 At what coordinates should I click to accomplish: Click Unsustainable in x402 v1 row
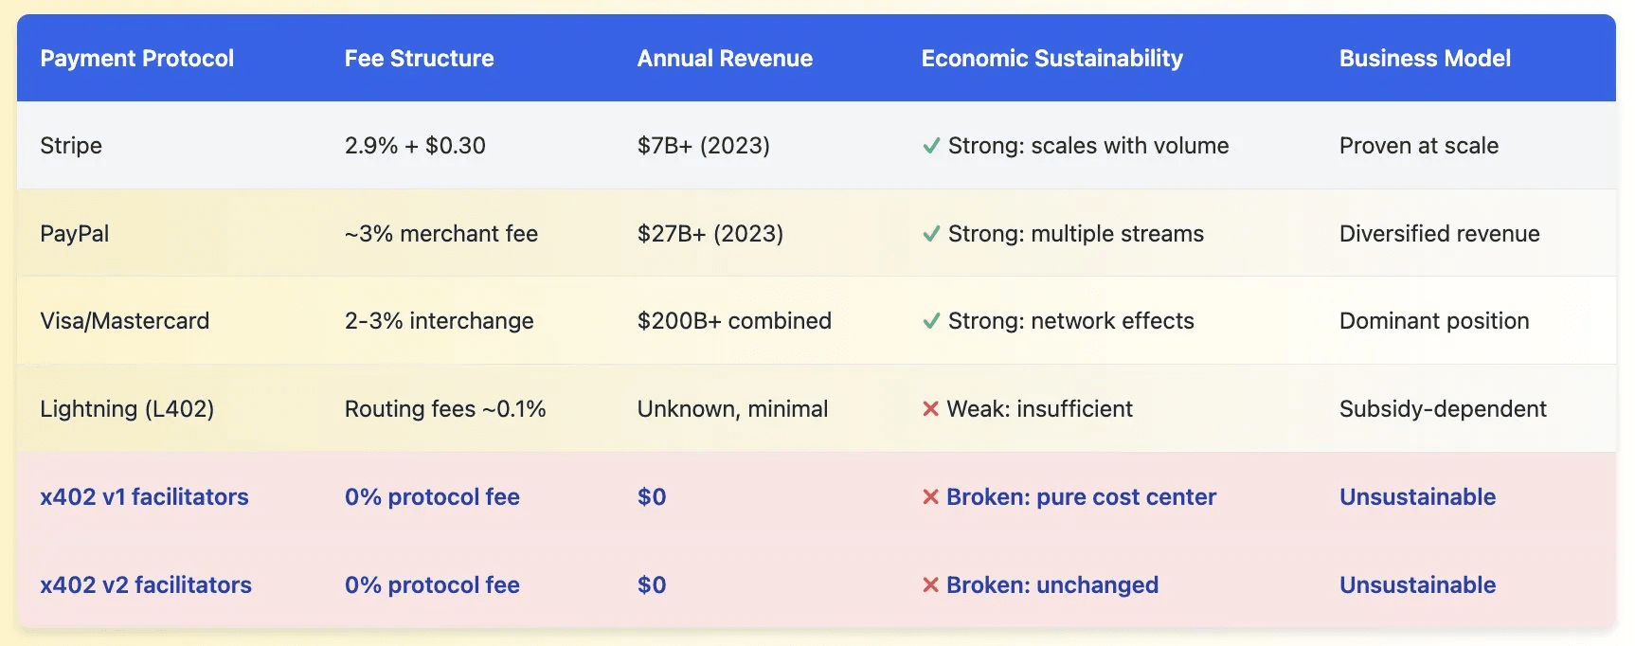point(1417,497)
